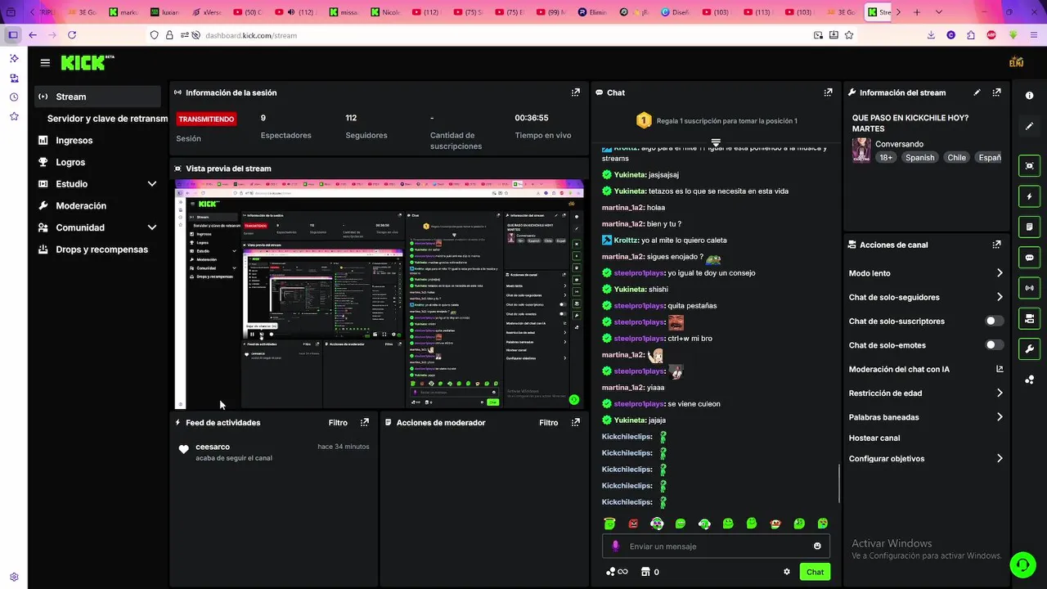Click the ceesarco follow activity entry
This screenshot has width=1047, height=589.
coord(274,452)
